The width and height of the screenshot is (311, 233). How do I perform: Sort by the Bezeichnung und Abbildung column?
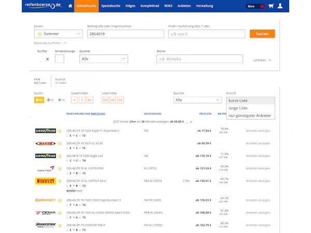[86, 114]
